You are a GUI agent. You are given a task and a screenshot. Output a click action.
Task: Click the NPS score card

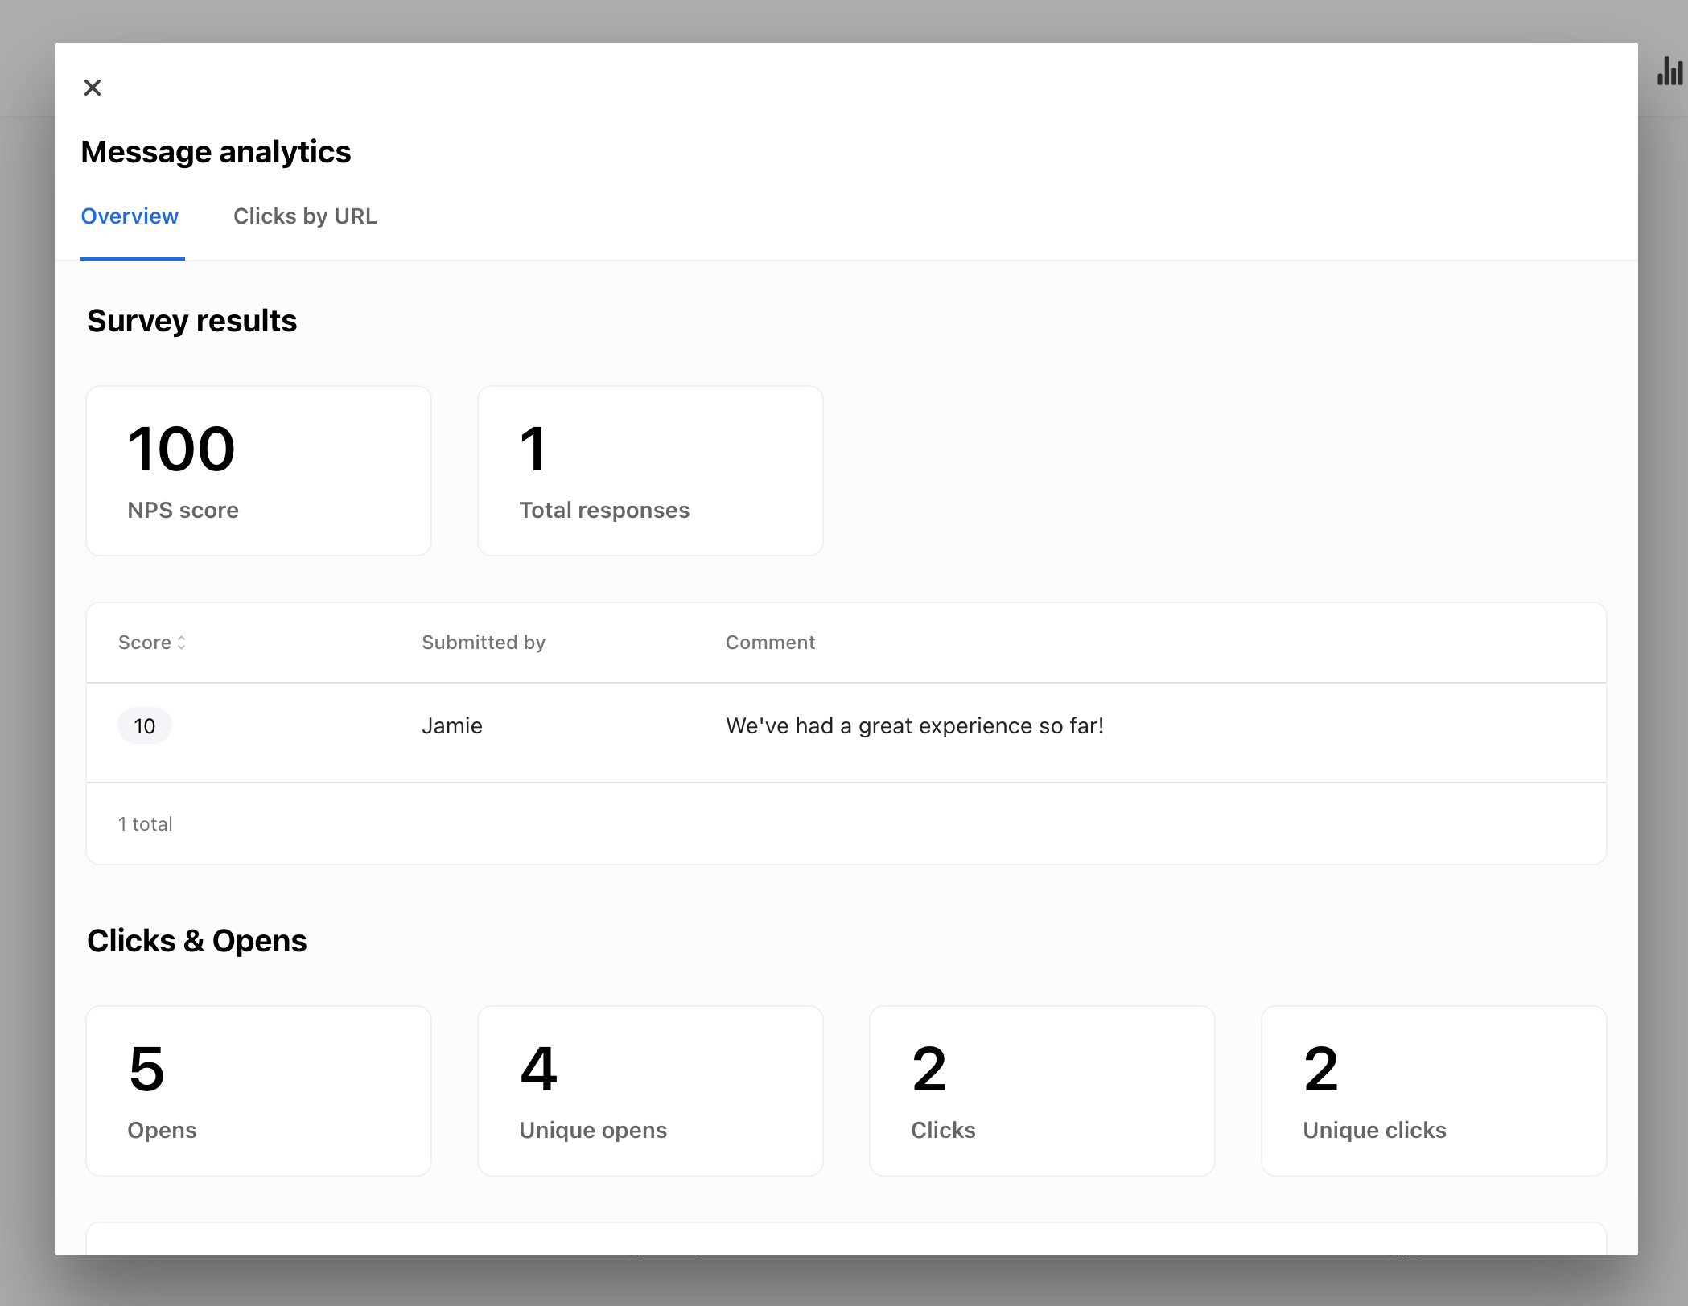coord(258,470)
